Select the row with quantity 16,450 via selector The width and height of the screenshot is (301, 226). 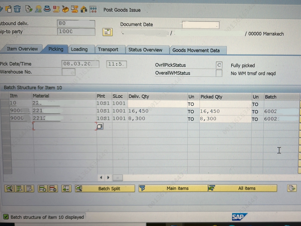click(5, 111)
